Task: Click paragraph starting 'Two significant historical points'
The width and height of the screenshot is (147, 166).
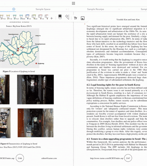Action: (x=117, y=41)
